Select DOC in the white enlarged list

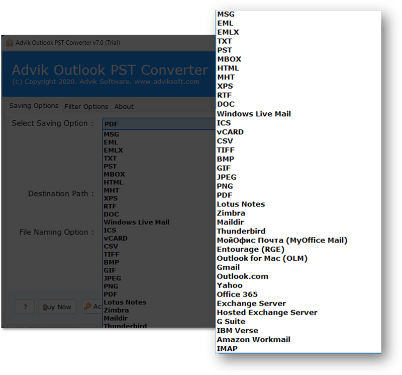(x=226, y=104)
